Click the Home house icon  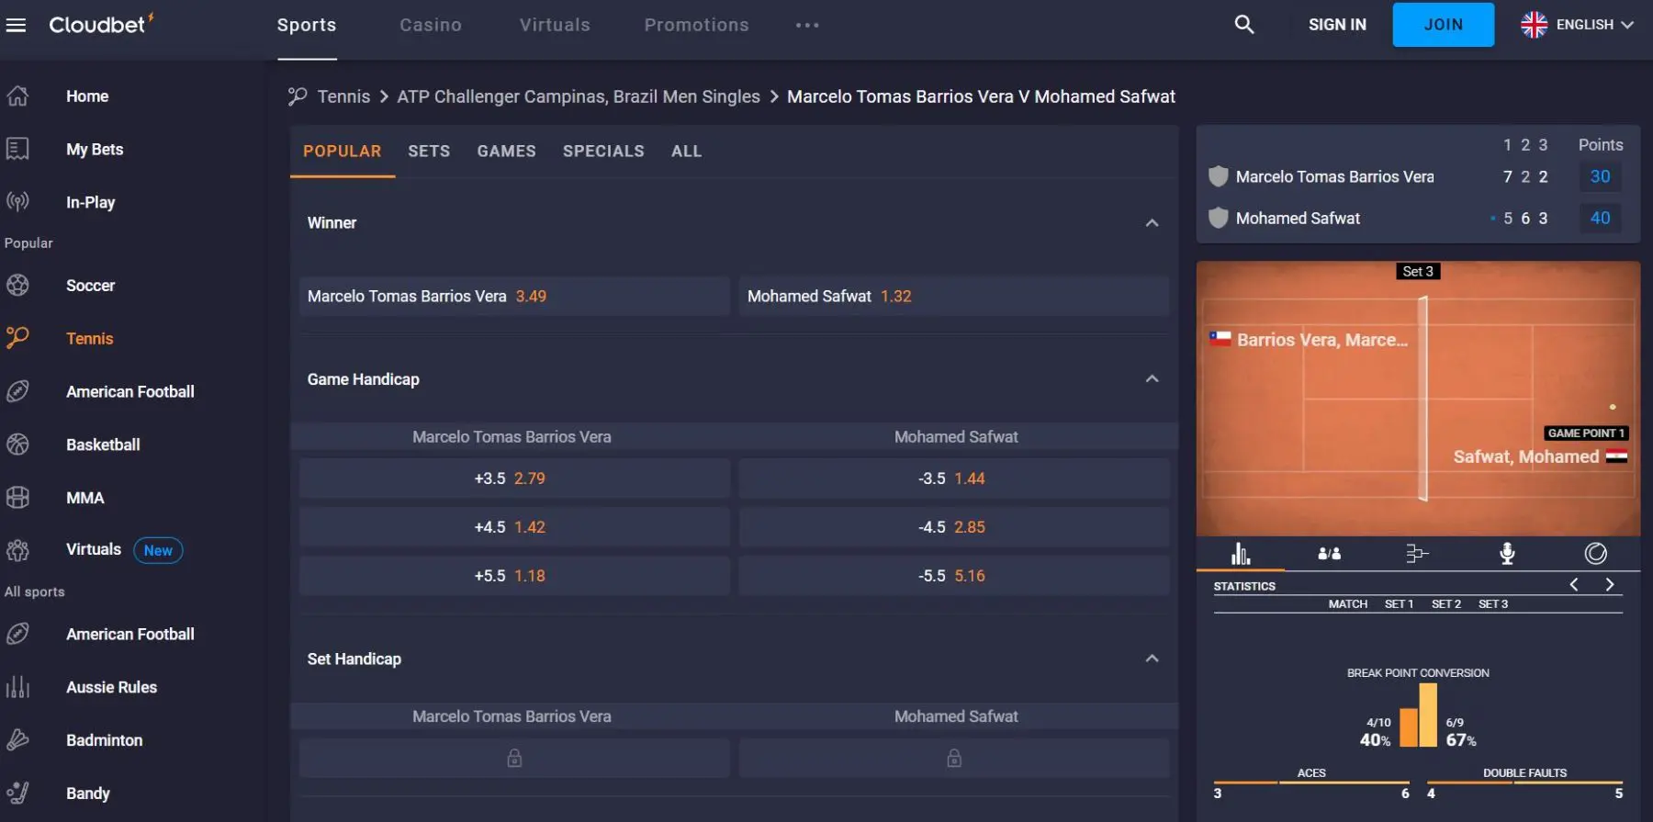pyautogui.click(x=17, y=96)
